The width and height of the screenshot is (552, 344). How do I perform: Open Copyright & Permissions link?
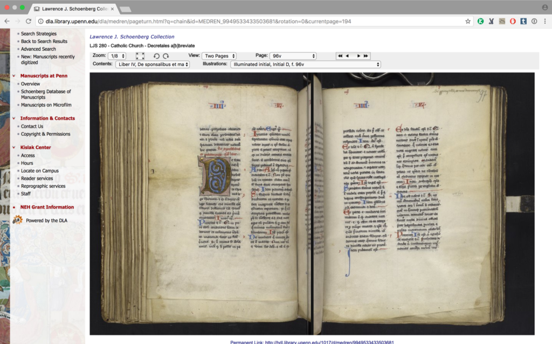click(45, 134)
